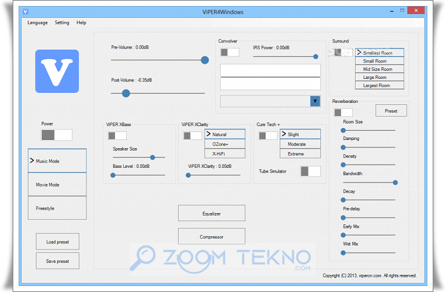
Task: Enable the Surround switch
Action: click(x=344, y=52)
